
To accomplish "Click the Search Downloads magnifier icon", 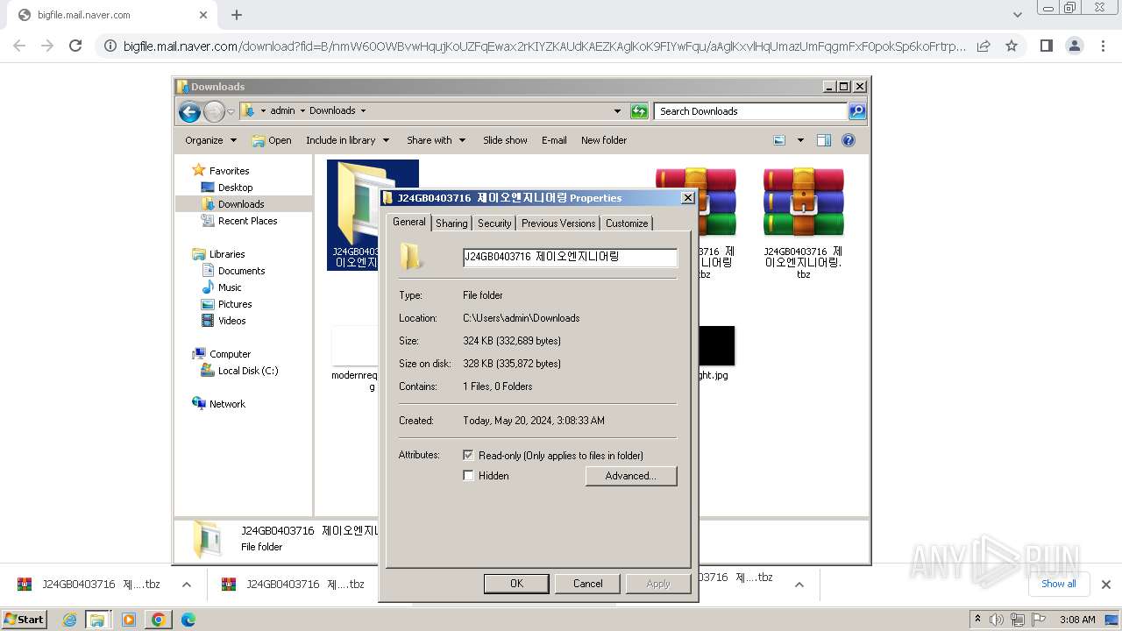I will (x=856, y=111).
